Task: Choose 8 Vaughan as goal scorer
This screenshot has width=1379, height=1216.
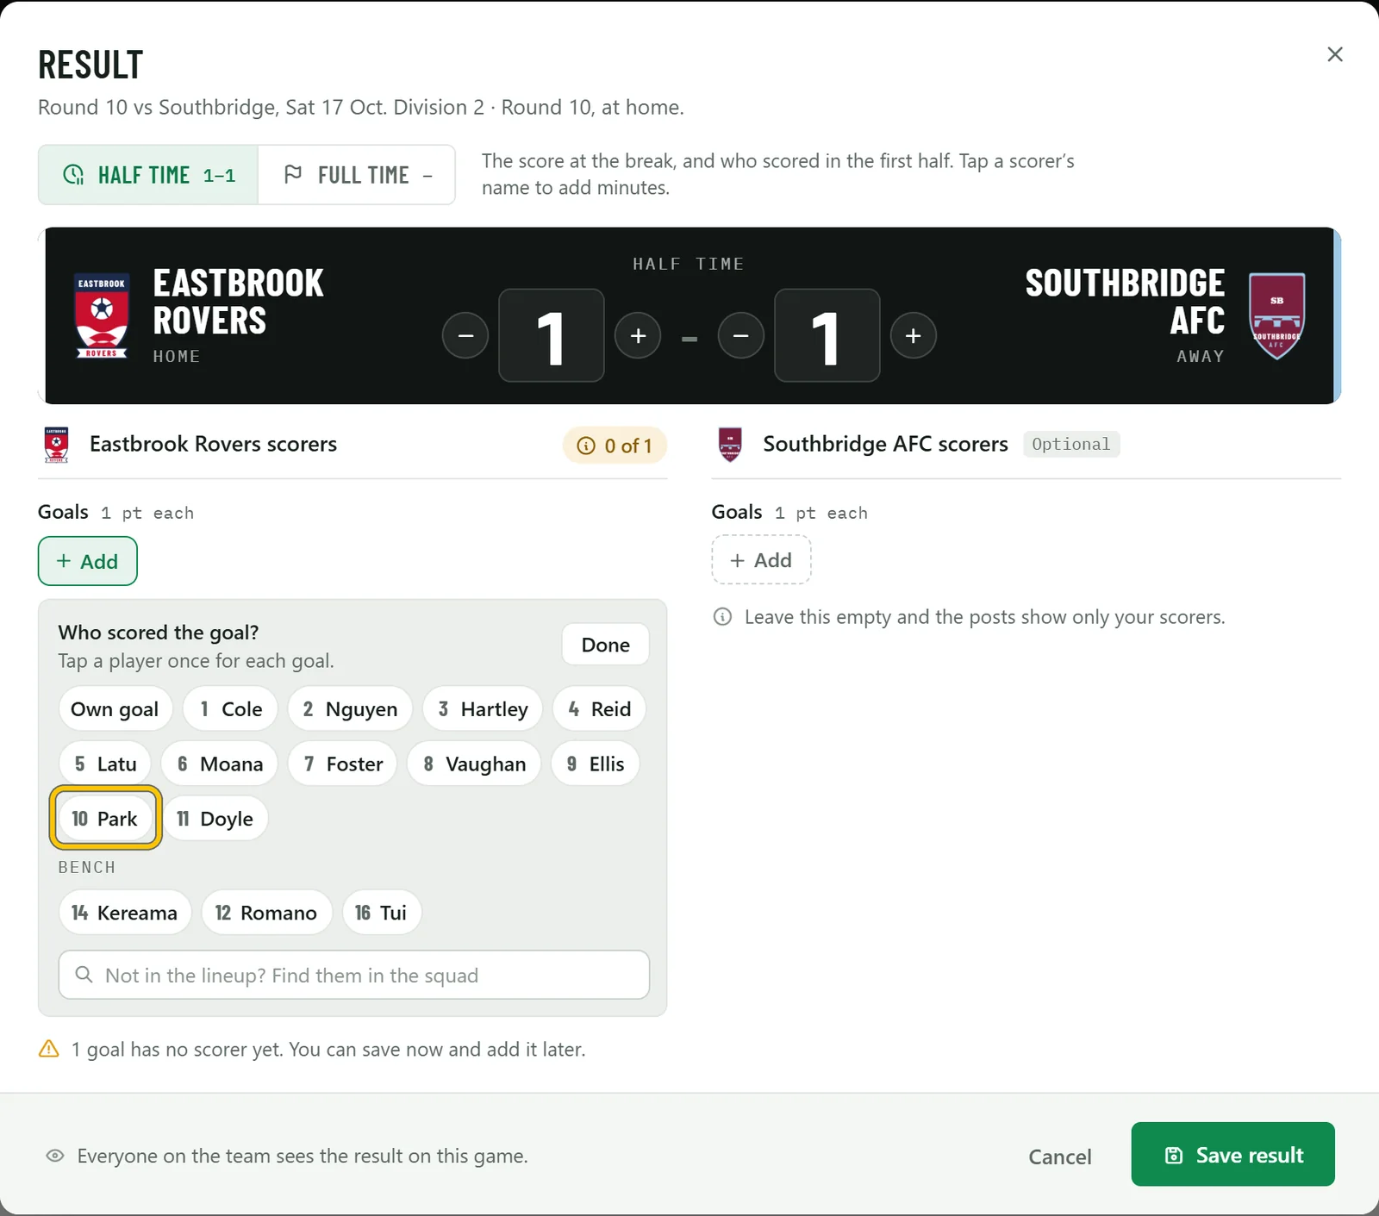Action: pyautogui.click(x=474, y=764)
